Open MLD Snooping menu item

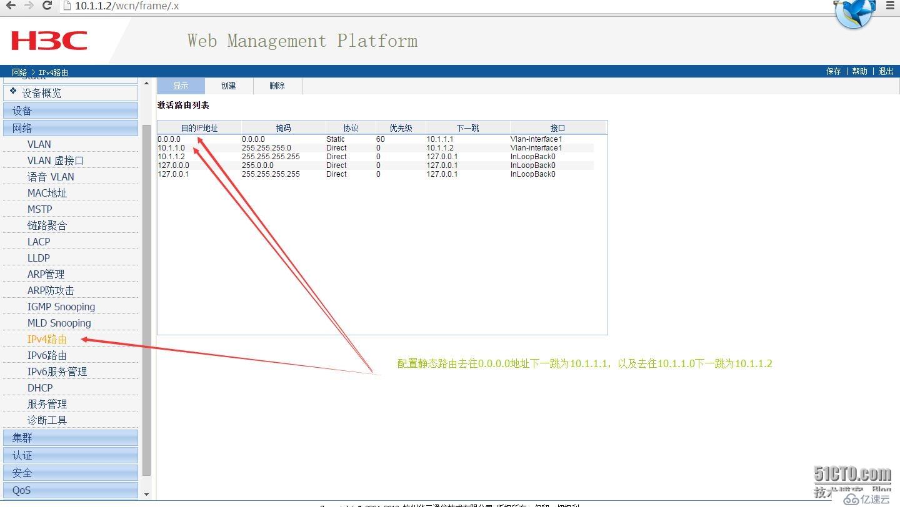coord(59,323)
